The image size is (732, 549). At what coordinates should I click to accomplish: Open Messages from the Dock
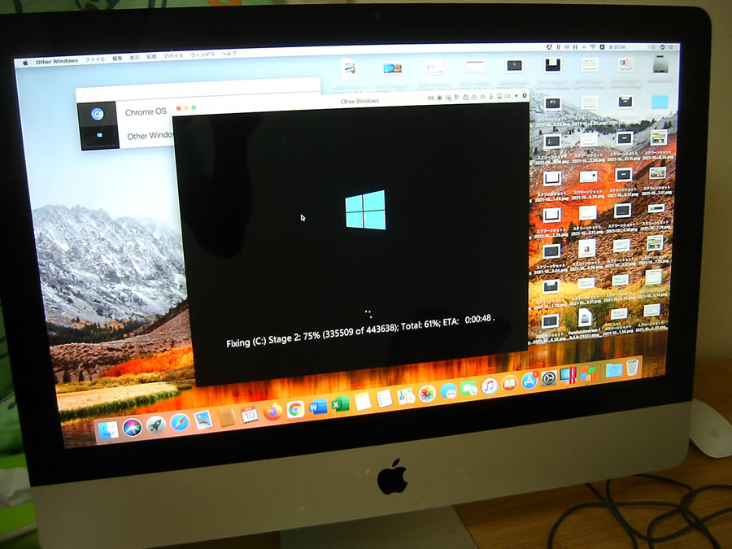point(449,392)
